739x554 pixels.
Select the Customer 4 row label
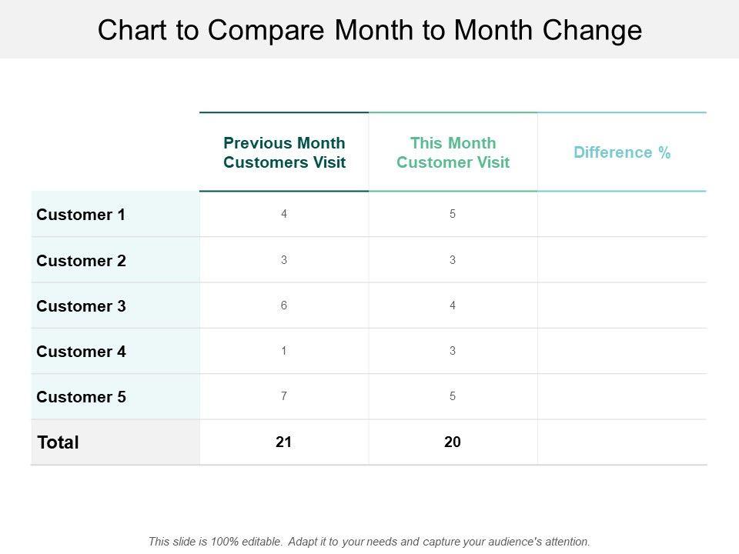pyautogui.click(x=81, y=352)
